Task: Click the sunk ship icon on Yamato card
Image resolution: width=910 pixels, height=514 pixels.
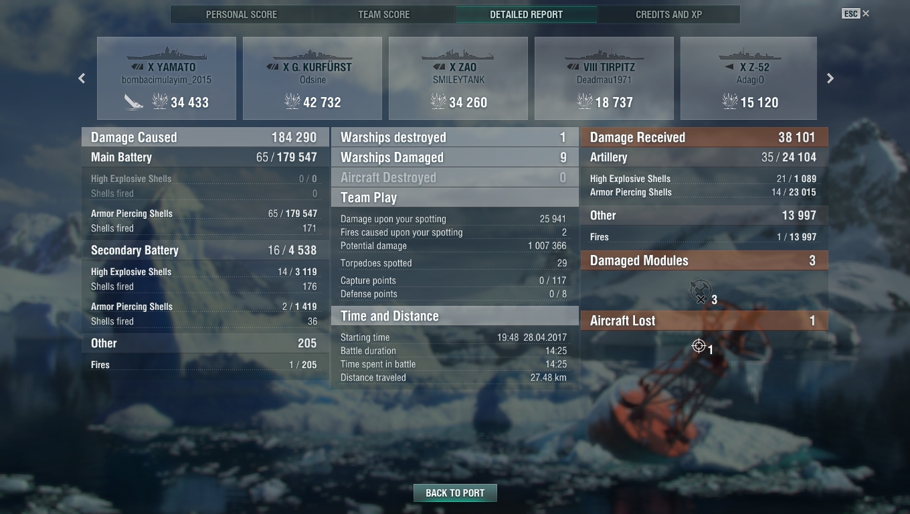Action: (x=134, y=102)
